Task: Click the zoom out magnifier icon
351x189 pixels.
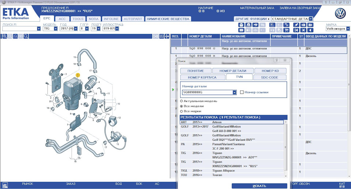Action: (10, 36)
